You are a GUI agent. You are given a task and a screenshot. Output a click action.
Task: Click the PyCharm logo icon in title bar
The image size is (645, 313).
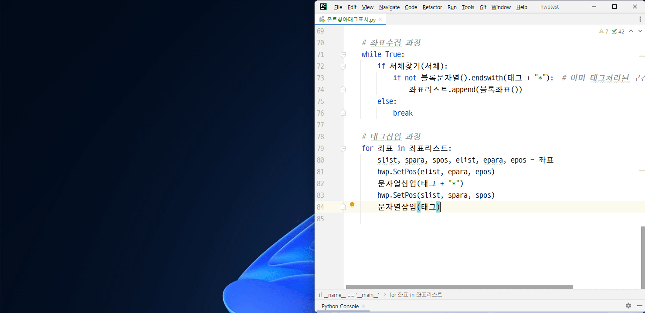pos(323,7)
